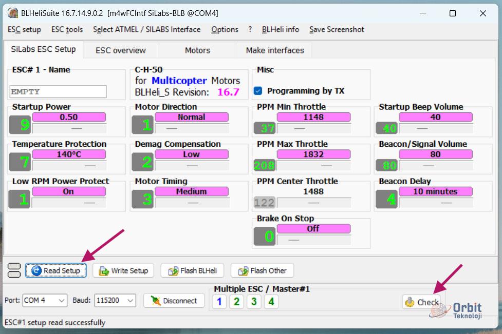Click the ESC Name input field
502x334 pixels.
58,92
